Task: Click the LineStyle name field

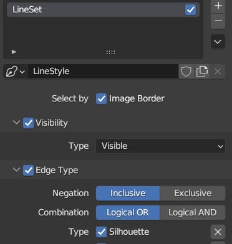Action: (x=103, y=72)
